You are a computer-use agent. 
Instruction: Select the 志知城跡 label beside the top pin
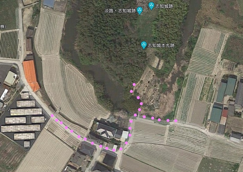tap(164, 6)
